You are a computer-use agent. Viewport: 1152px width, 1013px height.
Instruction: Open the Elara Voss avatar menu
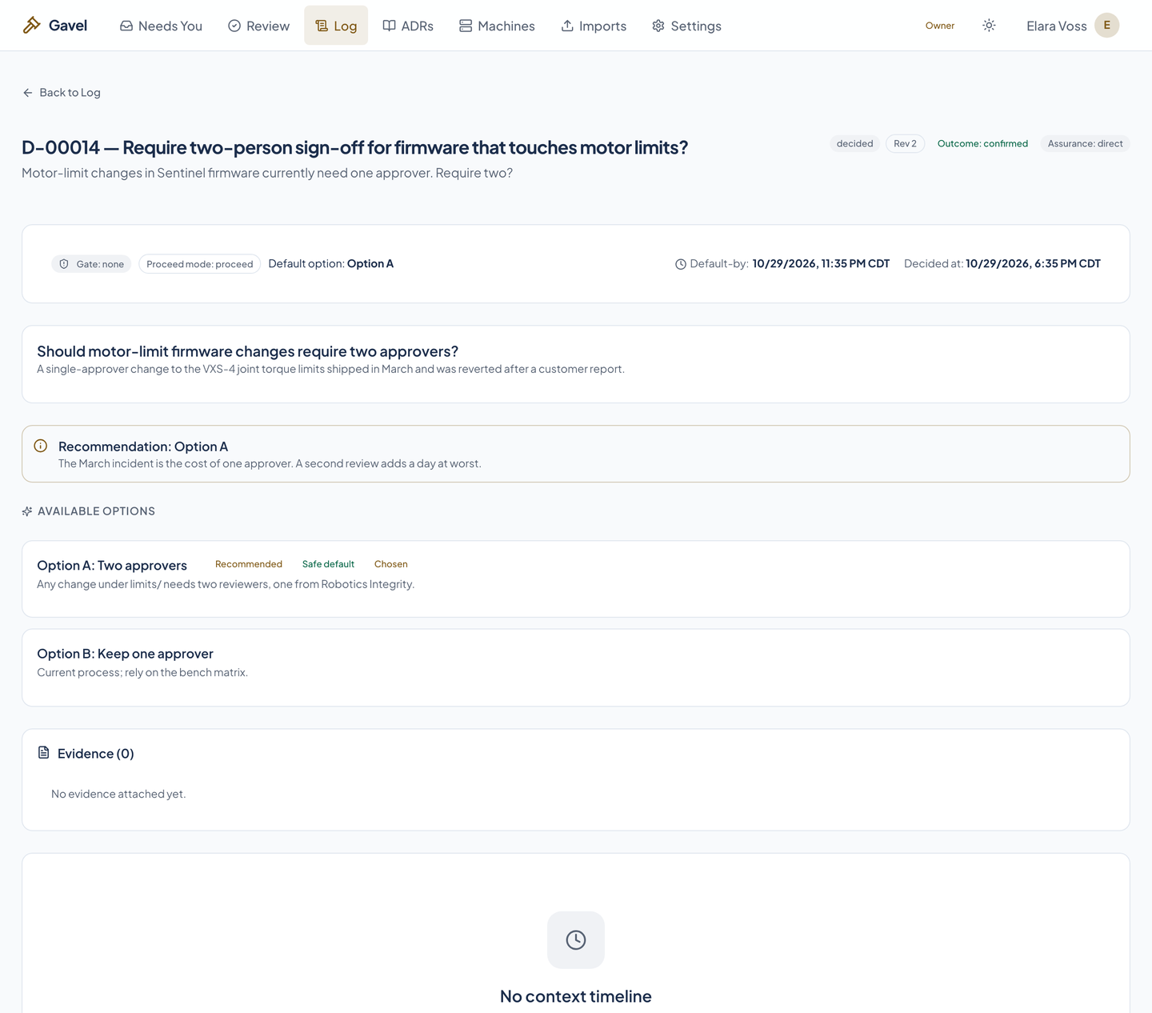[x=1106, y=26]
